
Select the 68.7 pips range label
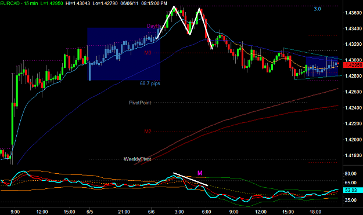point(150,83)
